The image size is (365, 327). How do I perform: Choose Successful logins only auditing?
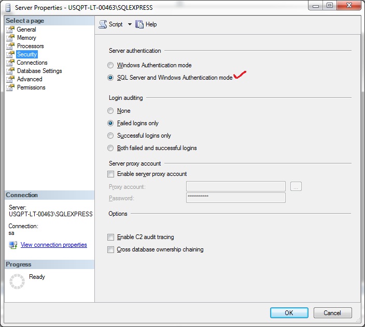tap(110, 136)
